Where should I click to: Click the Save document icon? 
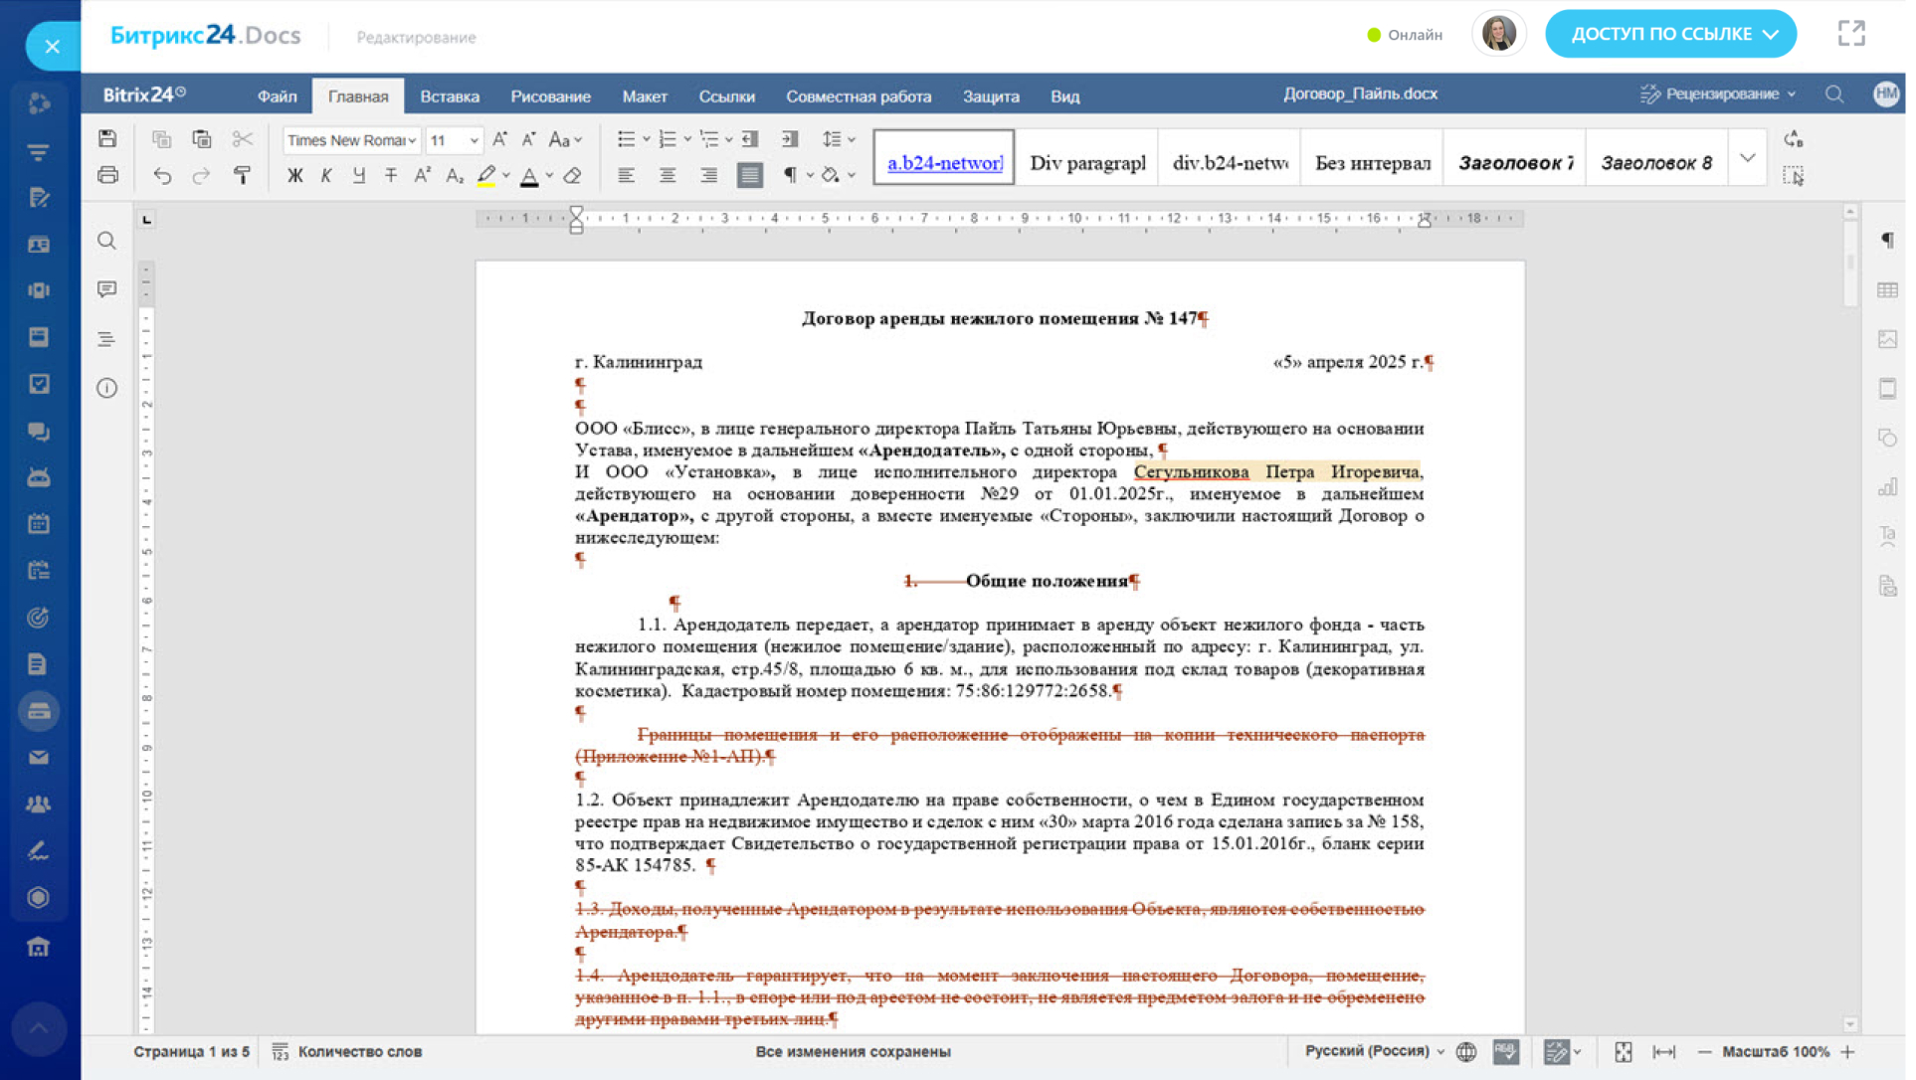coord(107,139)
